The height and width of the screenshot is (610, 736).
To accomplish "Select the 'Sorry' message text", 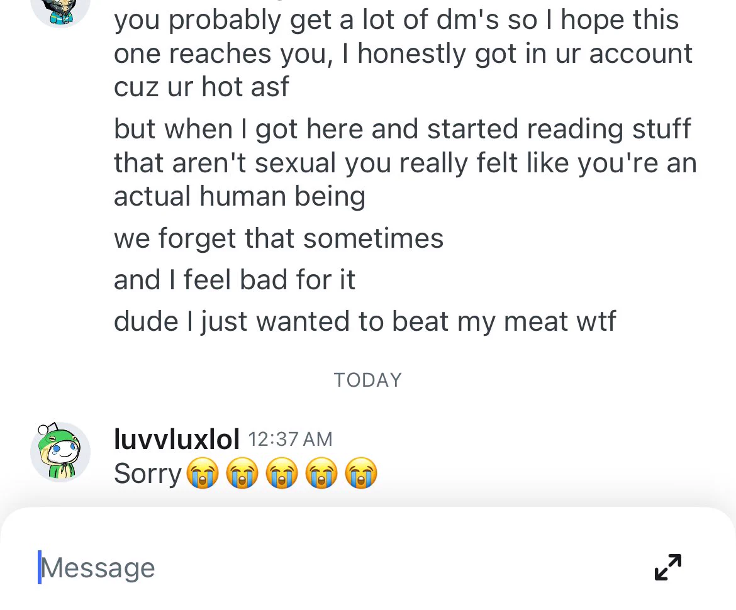I will point(147,473).
